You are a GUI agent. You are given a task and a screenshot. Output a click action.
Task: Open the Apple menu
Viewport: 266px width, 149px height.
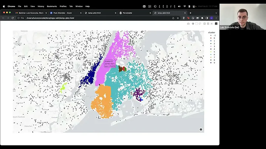4,6
